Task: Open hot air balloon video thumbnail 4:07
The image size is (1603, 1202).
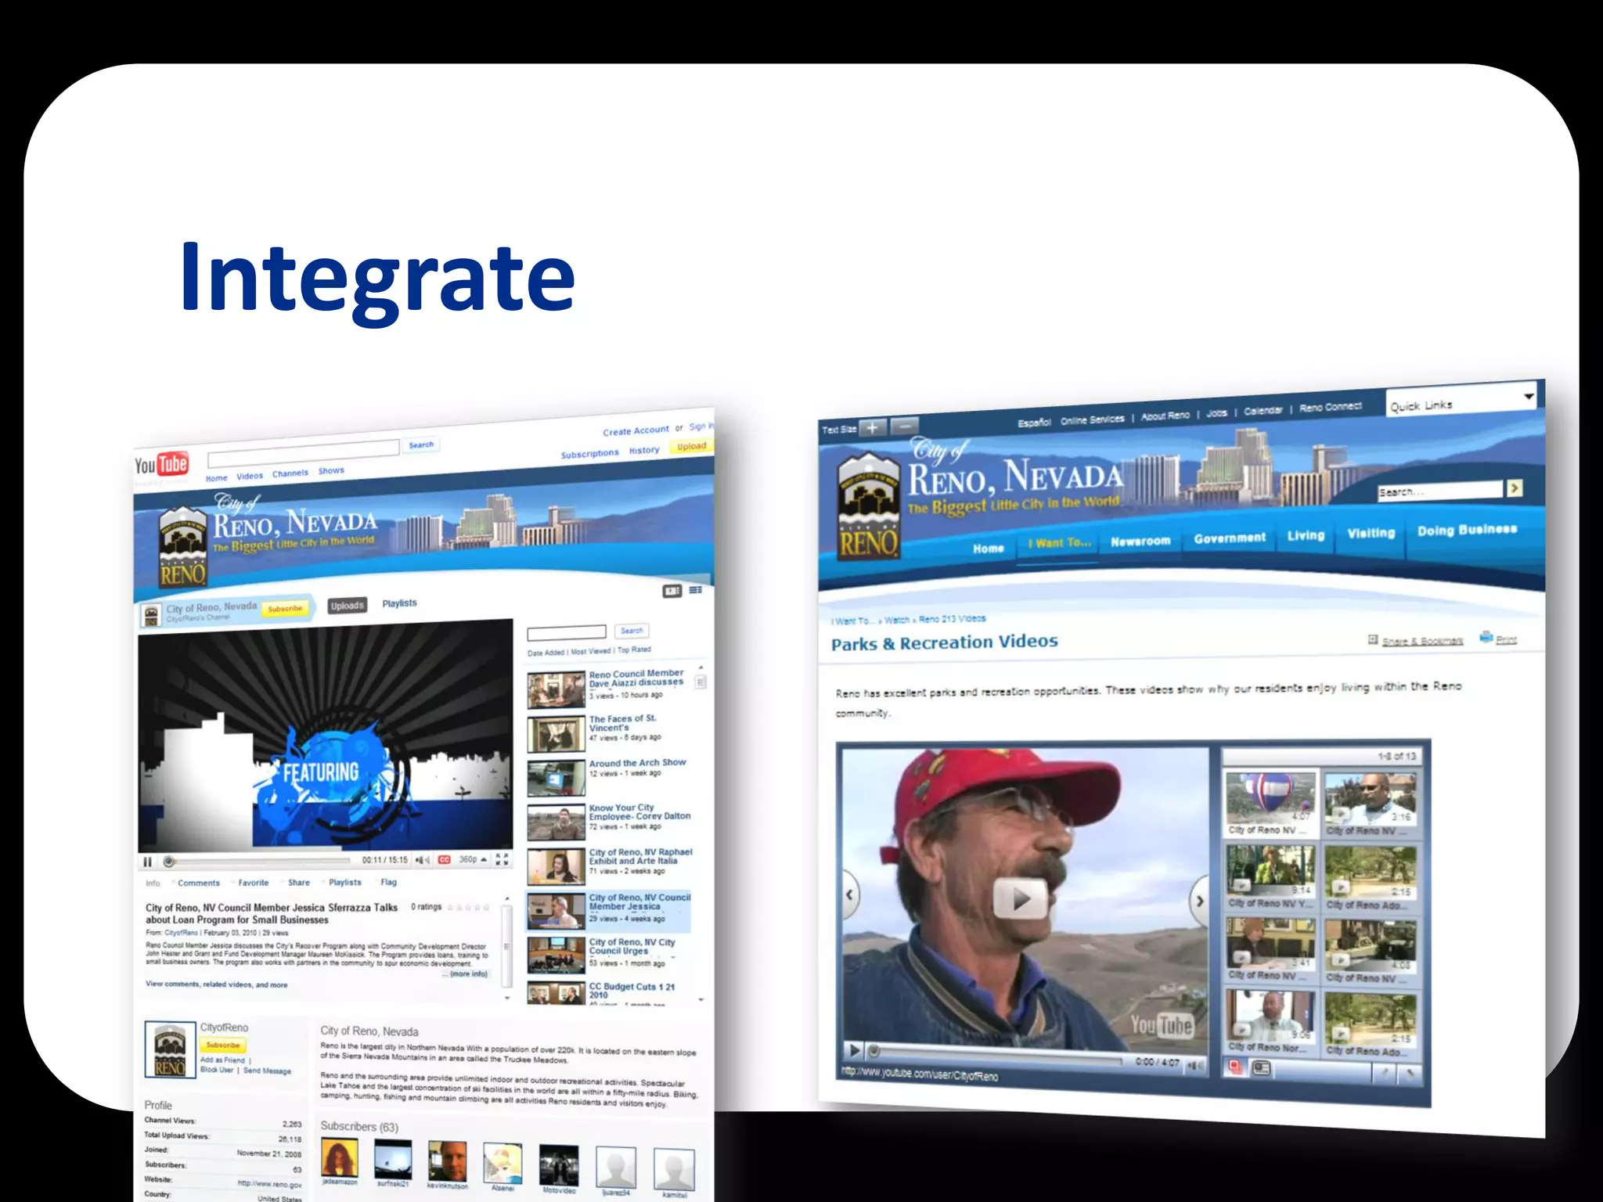Action: tap(1270, 797)
